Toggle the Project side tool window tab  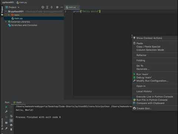point(2,11)
